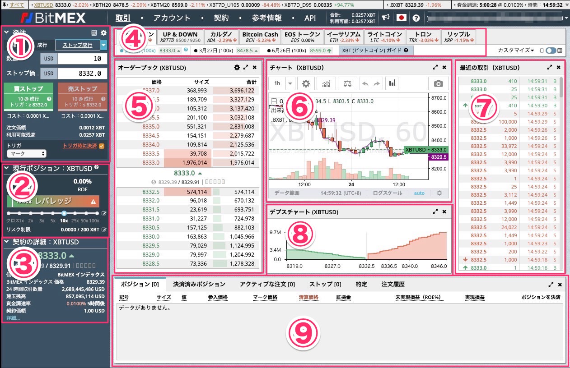Click the Sell Stop button

(x=83, y=96)
